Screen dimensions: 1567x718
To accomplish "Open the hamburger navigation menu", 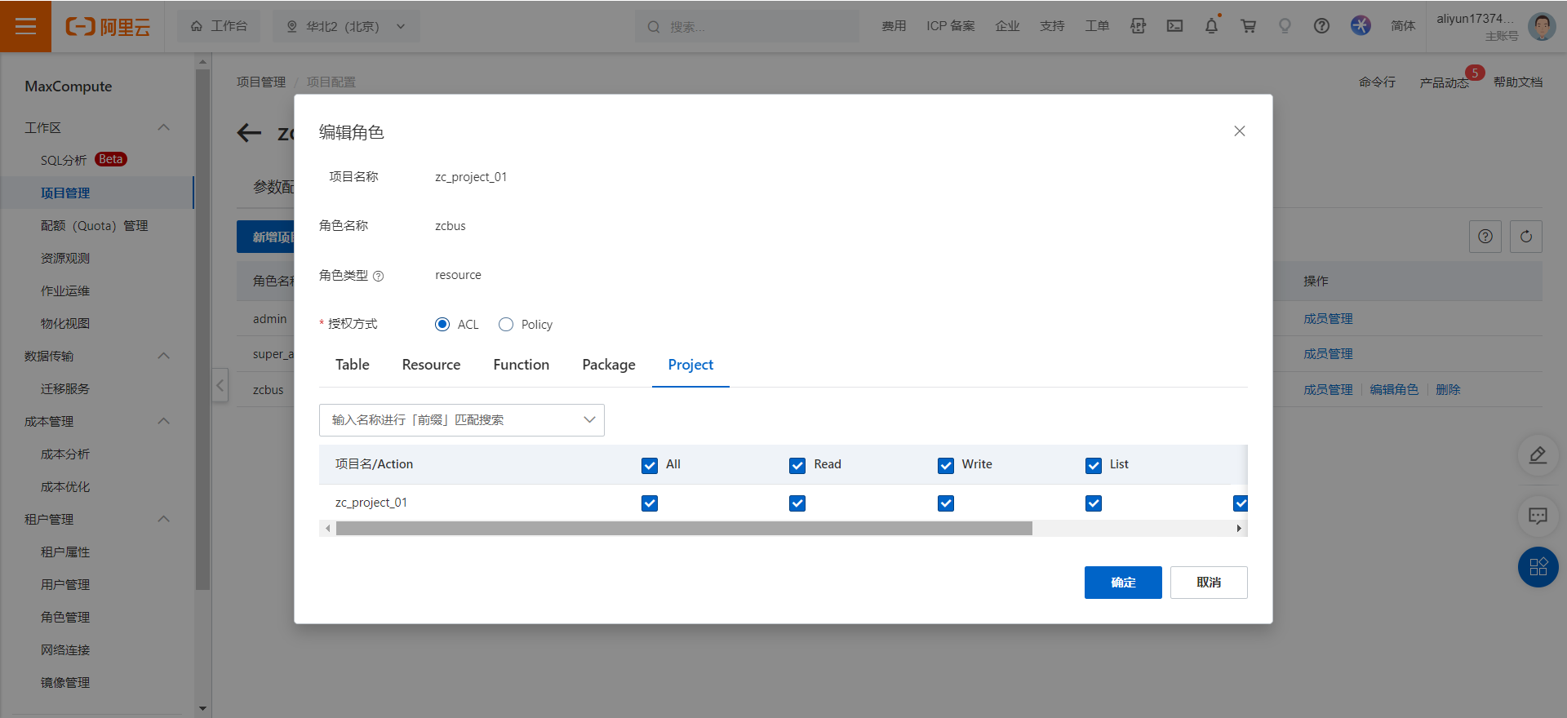I will 25,26.
